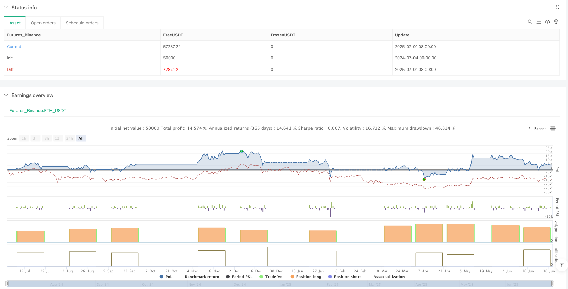Click the cloud download icon

click(547, 22)
